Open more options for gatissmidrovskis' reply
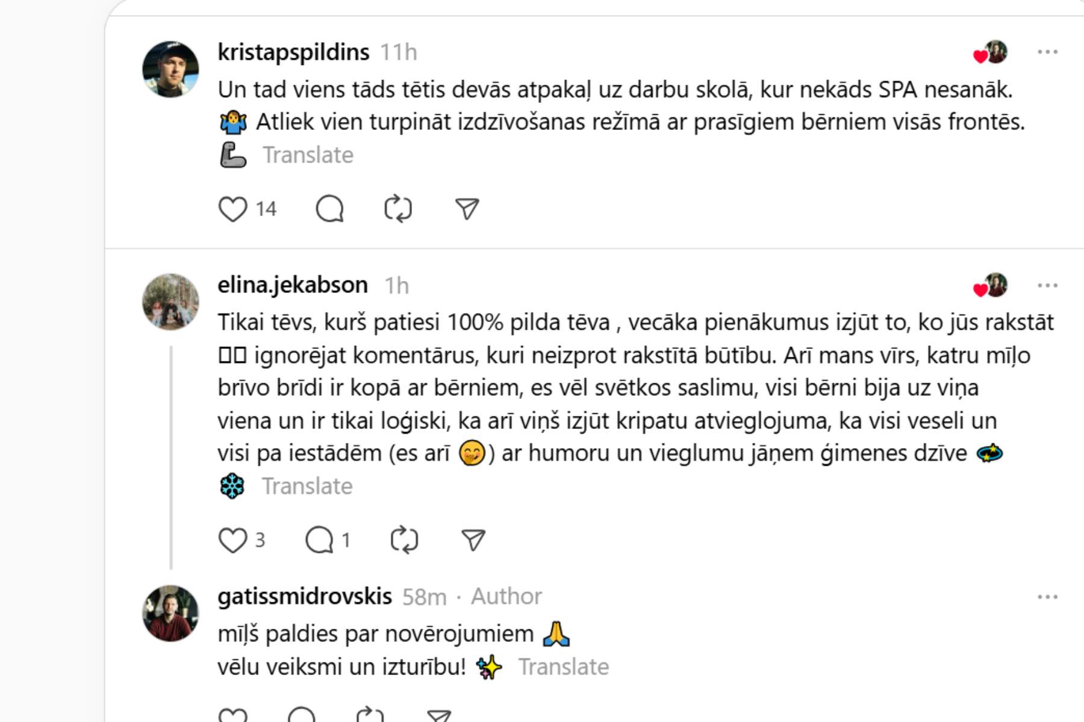Viewport: 1084px width, 722px height. 1047,597
